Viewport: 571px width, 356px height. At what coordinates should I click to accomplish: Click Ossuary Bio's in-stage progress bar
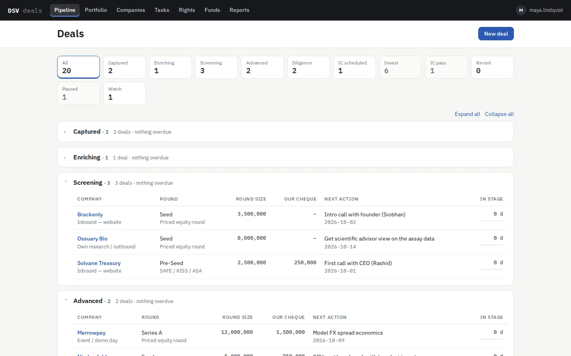(491, 245)
